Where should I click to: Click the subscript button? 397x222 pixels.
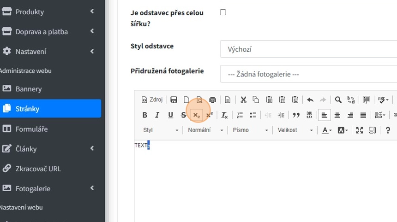197,115
